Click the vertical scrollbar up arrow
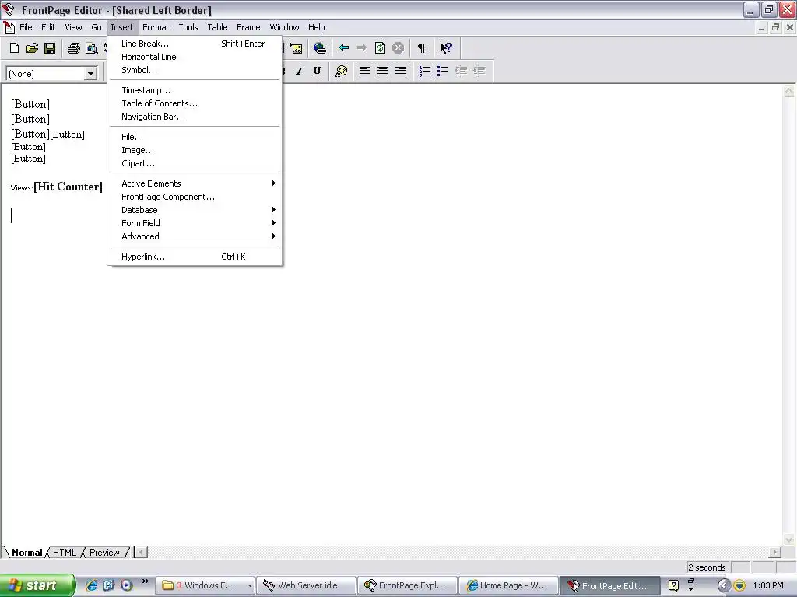 pyautogui.click(x=789, y=92)
